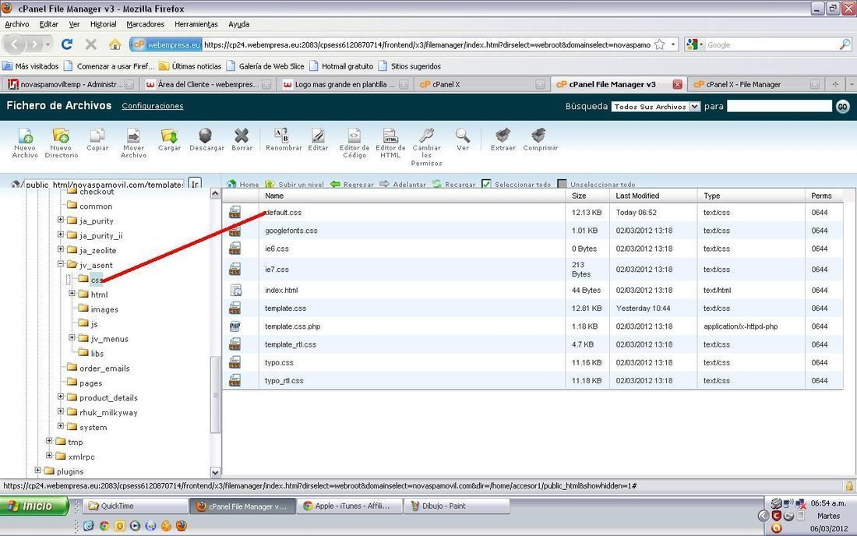Click the file icon of default.css
Viewport: 857px width, 536px height.
click(235, 213)
